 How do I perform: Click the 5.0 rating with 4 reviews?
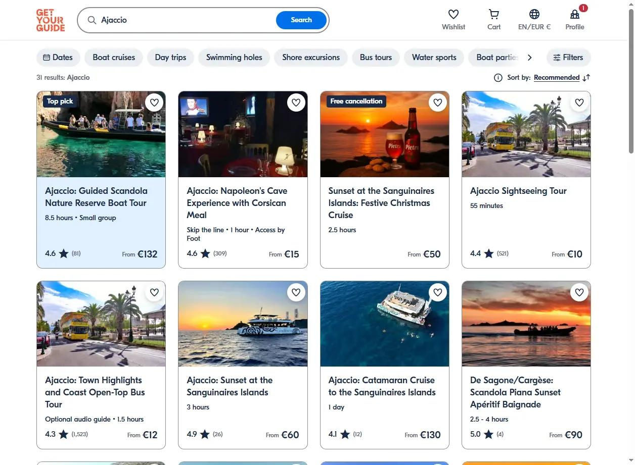487,434
